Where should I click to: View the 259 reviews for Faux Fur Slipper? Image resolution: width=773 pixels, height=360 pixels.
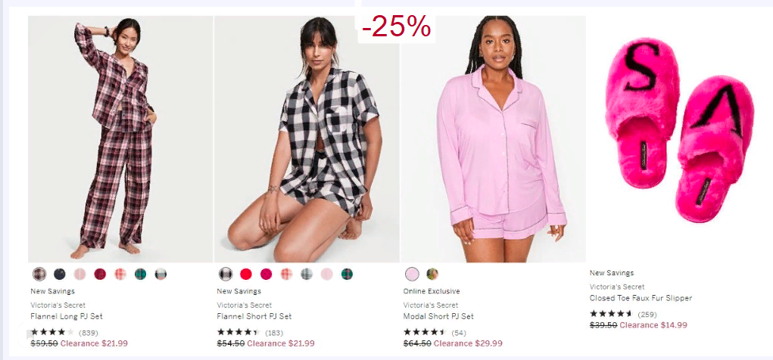point(647,314)
